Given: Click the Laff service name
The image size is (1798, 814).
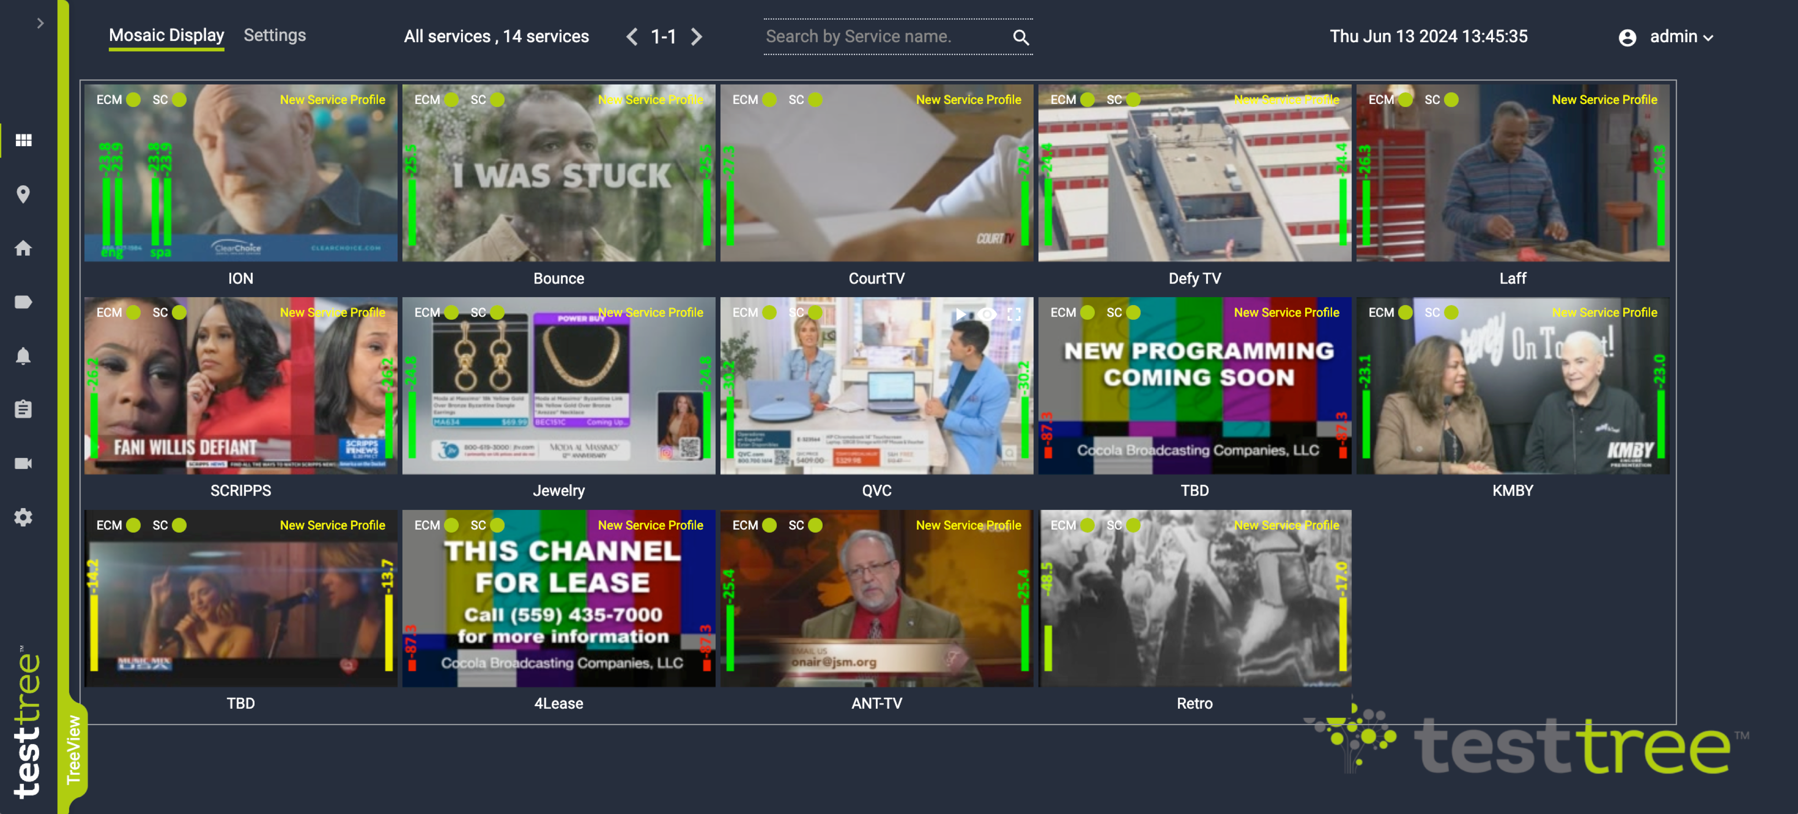Looking at the screenshot, I should pos(1513,278).
